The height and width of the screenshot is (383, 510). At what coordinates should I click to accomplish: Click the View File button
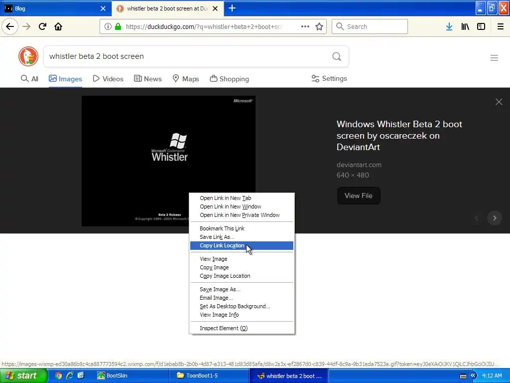pyautogui.click(x=359, y=195)
